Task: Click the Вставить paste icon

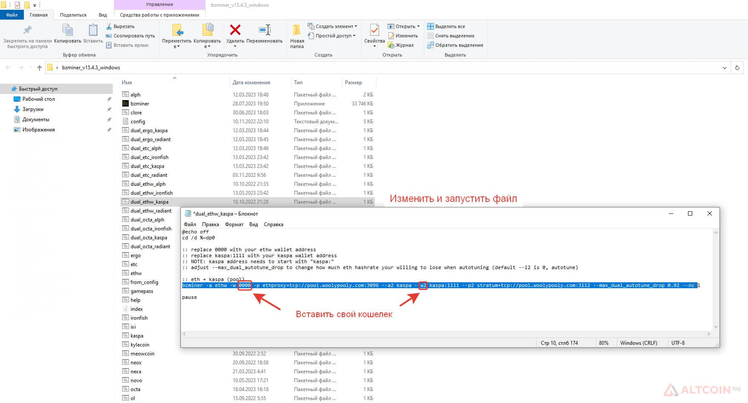Action: 93,30
